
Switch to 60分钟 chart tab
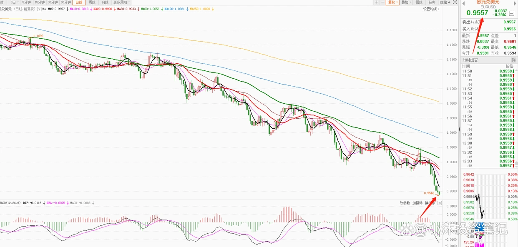65,2
